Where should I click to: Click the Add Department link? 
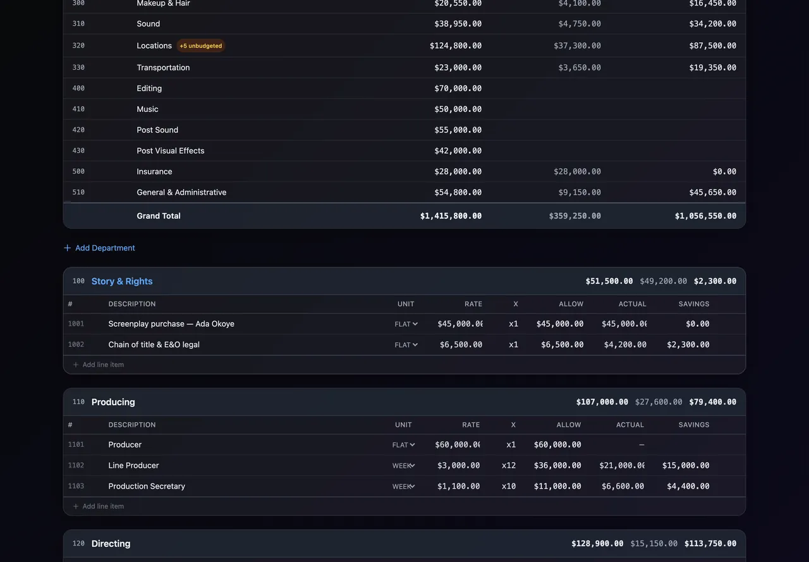coord(99,248)
